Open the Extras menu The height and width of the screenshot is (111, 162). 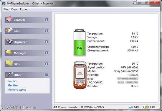pos(24,9)
